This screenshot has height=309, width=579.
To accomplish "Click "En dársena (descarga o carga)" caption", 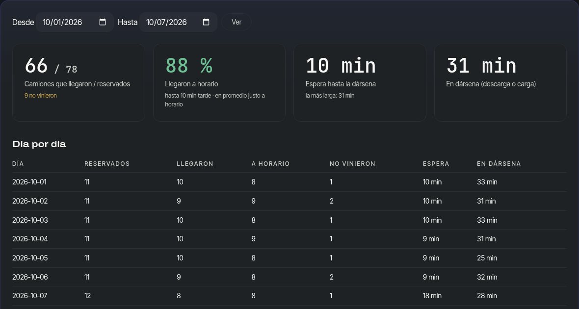I will pyautogui.click(x=491, y=84).
